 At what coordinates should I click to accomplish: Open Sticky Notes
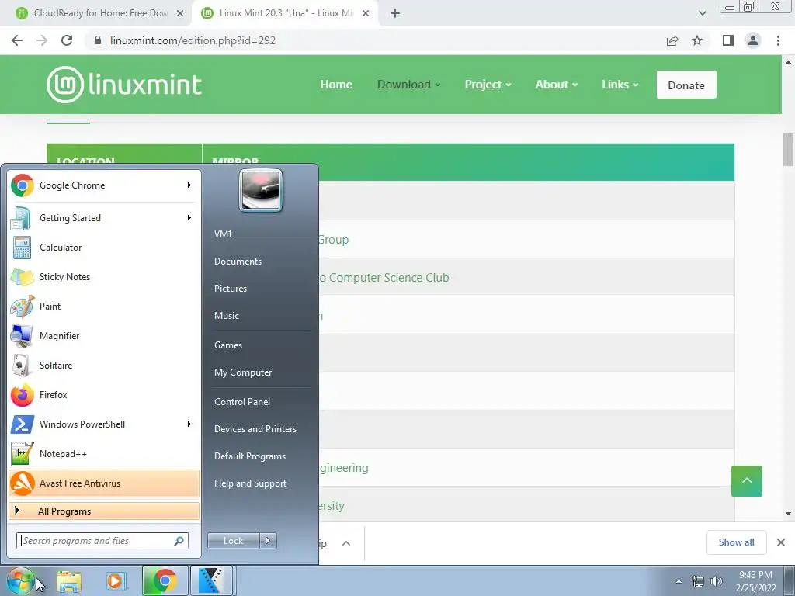click(104, 277)
